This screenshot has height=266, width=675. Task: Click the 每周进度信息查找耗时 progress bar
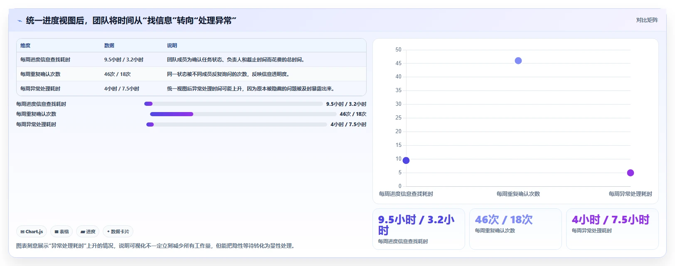pyautogui.click(x=234, y=104)
